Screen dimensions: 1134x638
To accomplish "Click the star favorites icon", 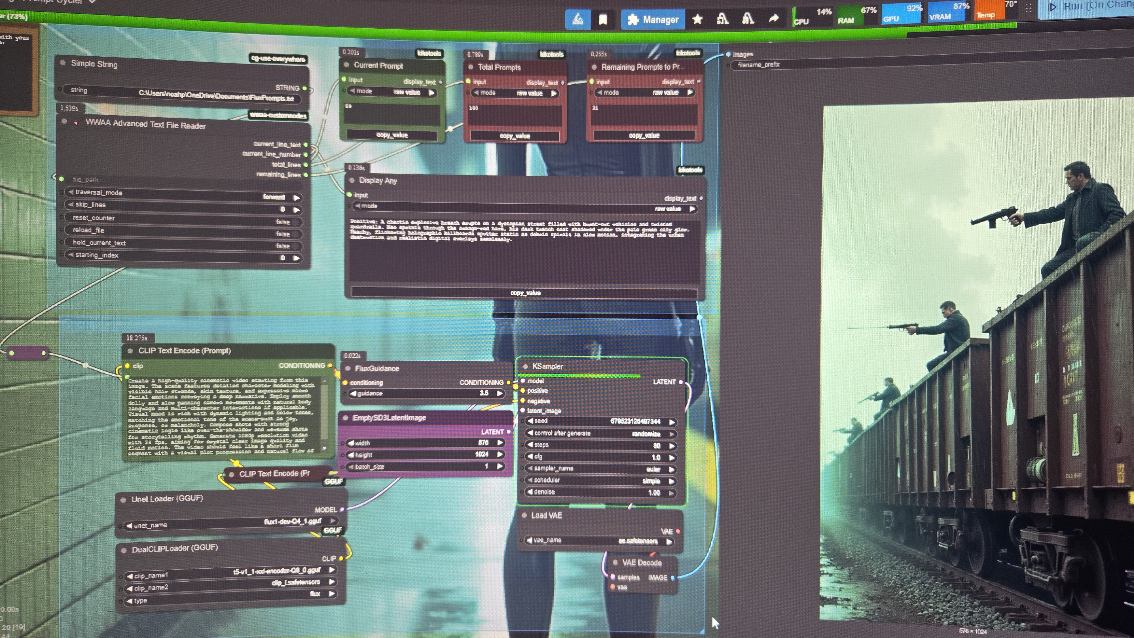I will 697,19.
